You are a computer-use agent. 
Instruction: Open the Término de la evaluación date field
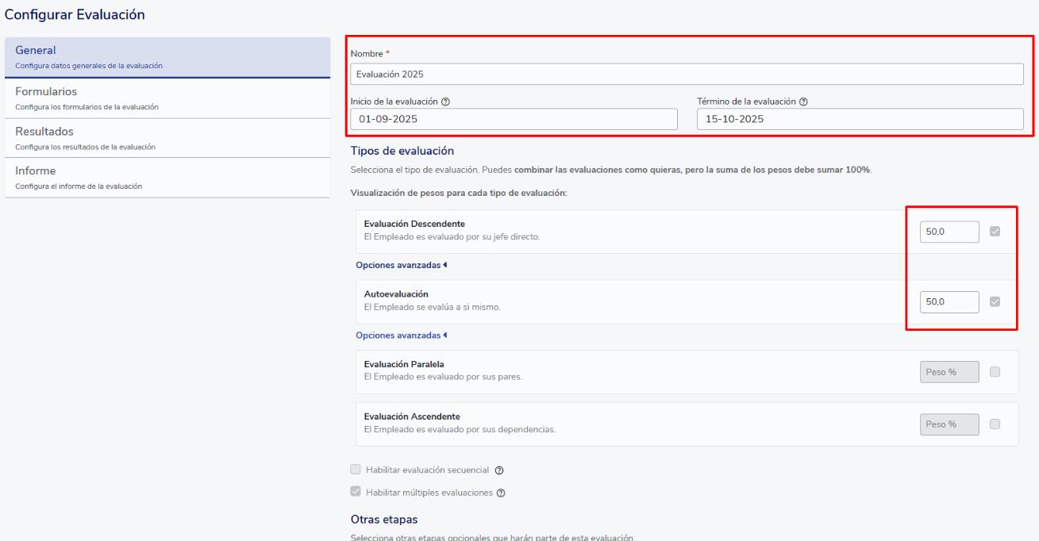coord(860,119)
